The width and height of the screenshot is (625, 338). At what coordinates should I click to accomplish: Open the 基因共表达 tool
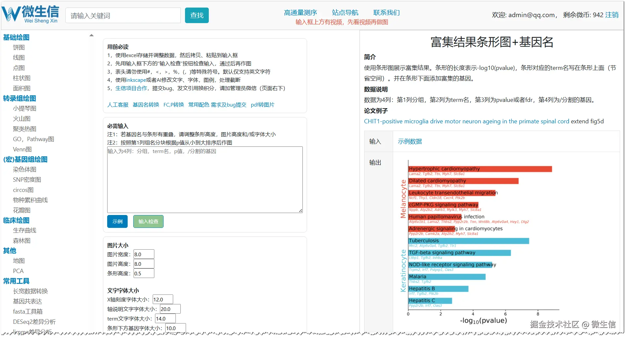(x=27, y=301)
